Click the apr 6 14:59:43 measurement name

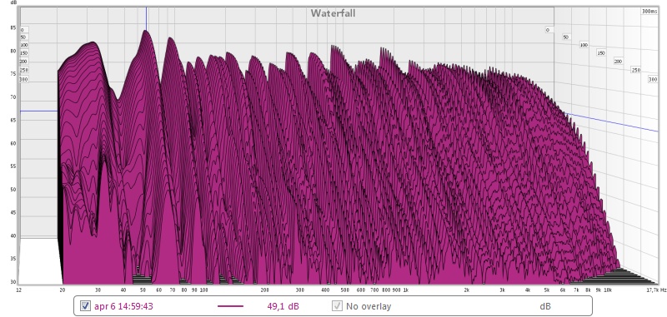[x=123, y=306]
